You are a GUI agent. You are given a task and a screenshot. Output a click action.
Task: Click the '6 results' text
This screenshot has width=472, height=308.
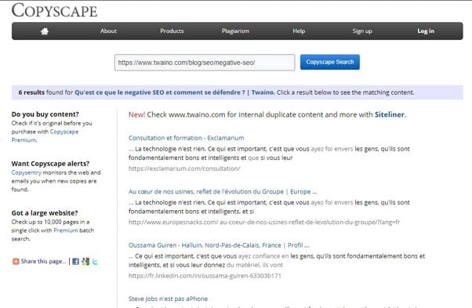coord(31,92)
